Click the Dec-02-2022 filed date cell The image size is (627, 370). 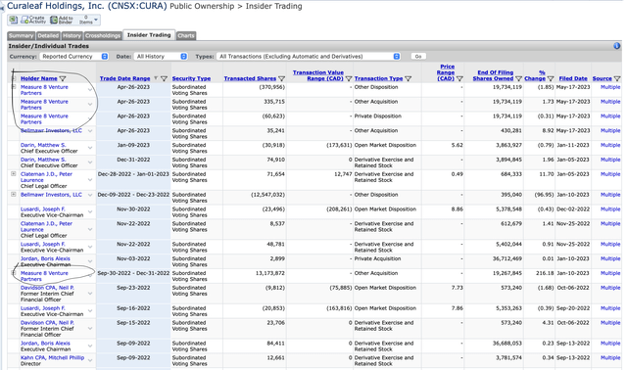[573, 208]
